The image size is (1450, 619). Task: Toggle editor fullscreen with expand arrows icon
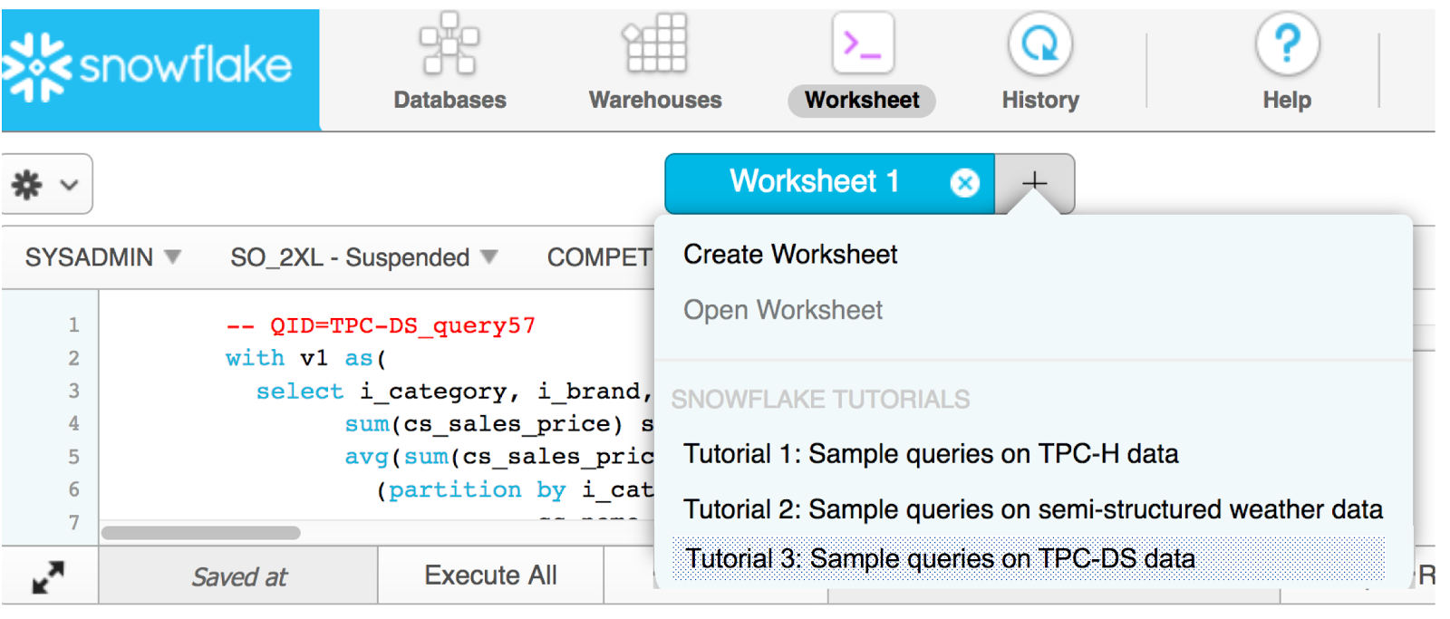tap(48, 576)
